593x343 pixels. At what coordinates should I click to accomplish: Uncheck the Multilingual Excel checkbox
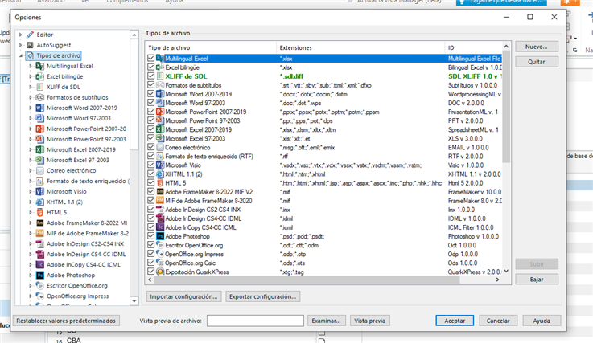pyautogui.click(x=151, y=58)
